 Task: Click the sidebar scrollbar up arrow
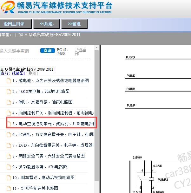tap(96, 48)
